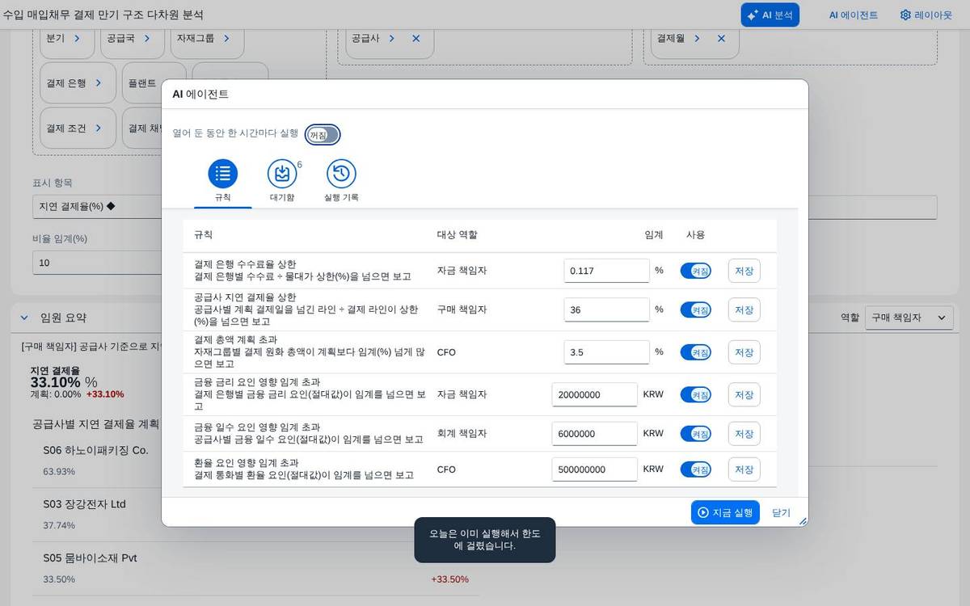
Task: Open the 역할 dropdown 구매 책임자
Action: 909,318
